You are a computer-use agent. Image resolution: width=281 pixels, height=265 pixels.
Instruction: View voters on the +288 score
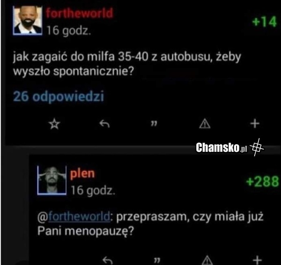coord(263,181)
